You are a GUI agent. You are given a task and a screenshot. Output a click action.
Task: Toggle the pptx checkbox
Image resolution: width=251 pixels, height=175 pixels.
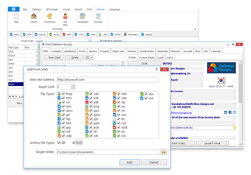pos(91,123)
